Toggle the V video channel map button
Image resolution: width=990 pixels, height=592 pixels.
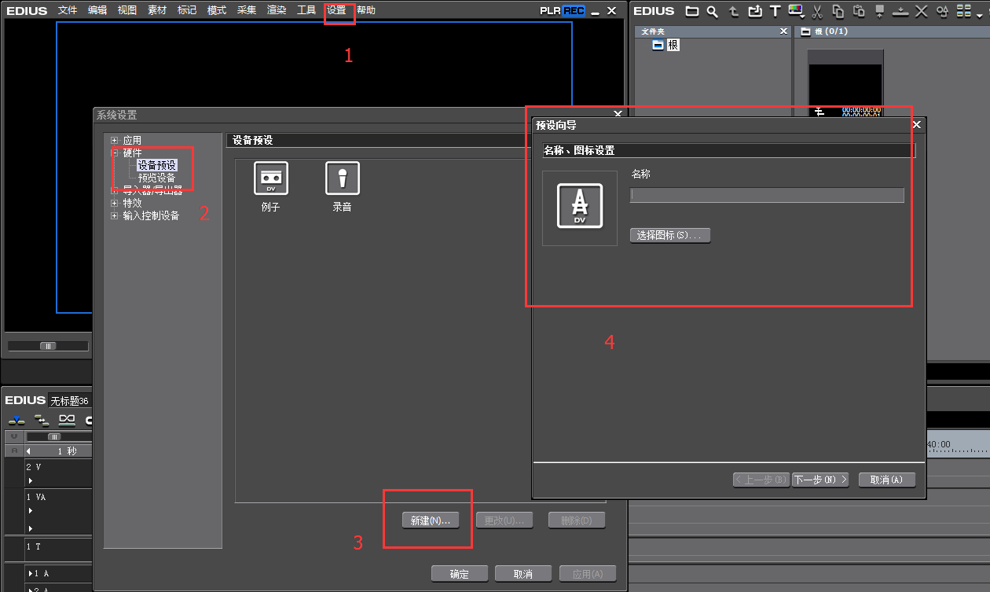coord(13,436)
